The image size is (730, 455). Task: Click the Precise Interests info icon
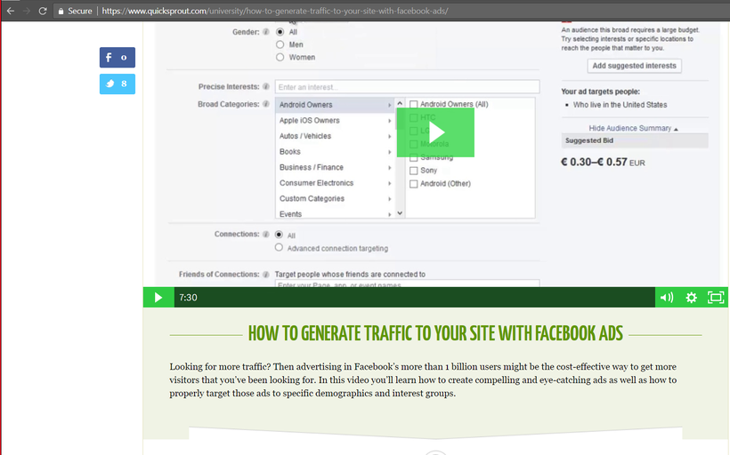(x=266, y=86)
